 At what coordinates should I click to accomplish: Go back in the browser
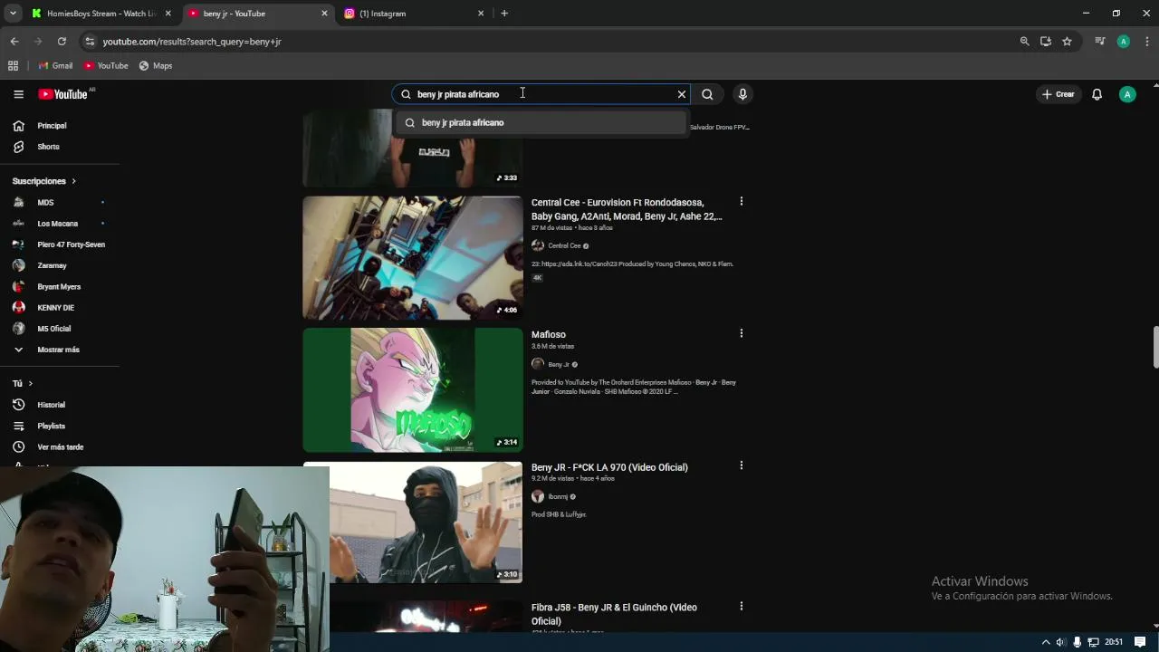click(14, 42)
